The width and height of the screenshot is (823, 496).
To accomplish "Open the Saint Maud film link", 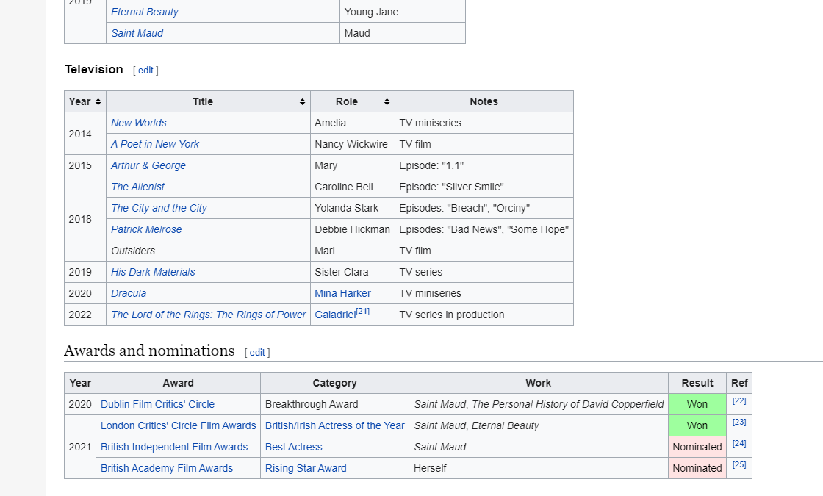I will (x=137, y=33).
